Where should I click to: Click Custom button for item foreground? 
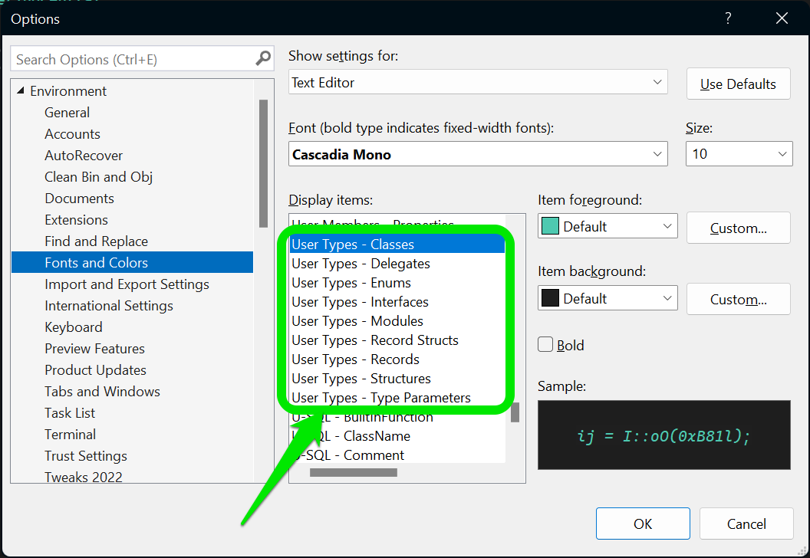738,228
